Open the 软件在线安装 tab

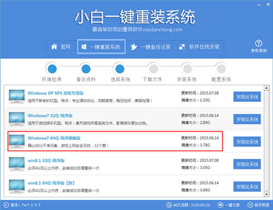199,47
